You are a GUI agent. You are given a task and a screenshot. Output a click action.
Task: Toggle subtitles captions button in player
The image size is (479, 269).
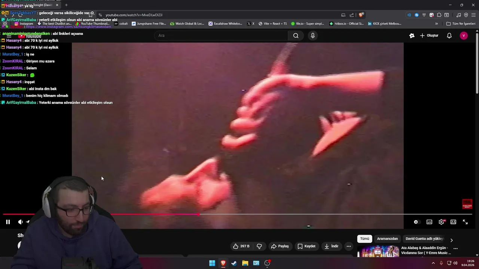(x=429, y=222)
